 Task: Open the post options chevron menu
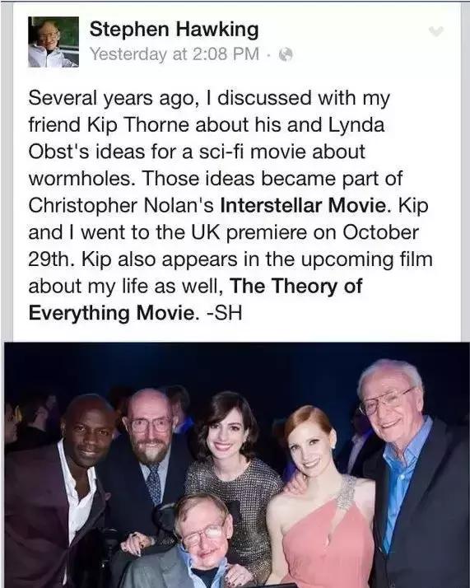point(436,31)
